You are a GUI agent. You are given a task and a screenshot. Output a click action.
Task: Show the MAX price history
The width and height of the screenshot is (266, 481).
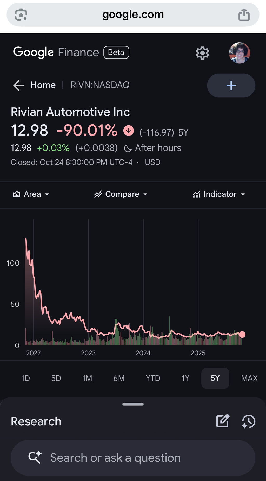coord(249,378)
